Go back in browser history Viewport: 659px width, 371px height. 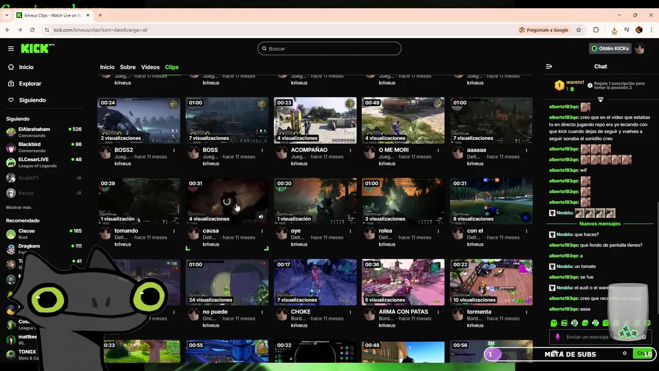tap(8, 30)
